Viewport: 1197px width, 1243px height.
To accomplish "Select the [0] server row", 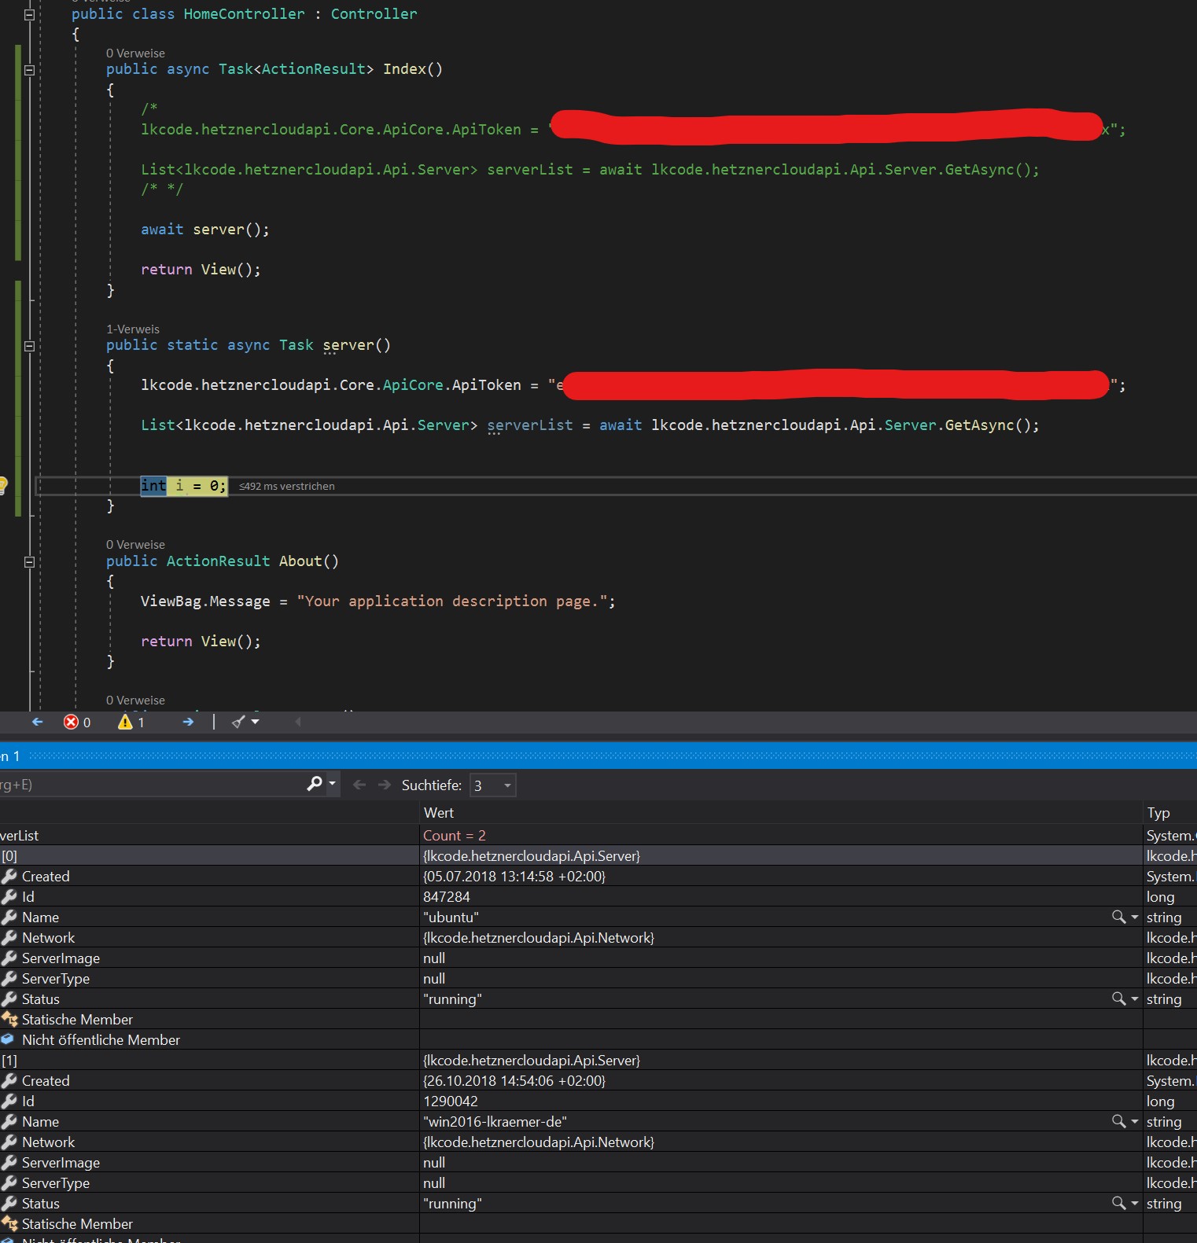I will click(598, 855).
